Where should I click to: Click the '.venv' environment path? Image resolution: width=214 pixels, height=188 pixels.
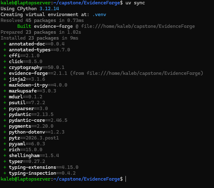pyautogui.click(x=99, y=15)
